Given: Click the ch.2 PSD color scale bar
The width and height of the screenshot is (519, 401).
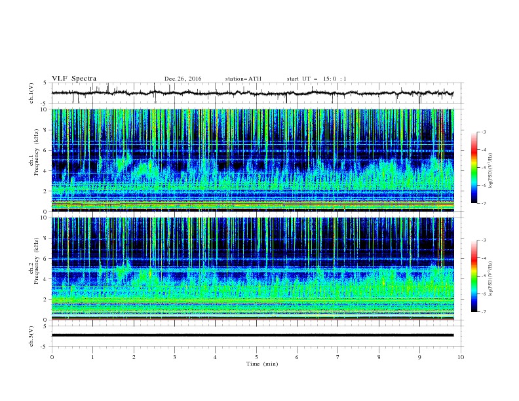Looking at the screenshot, I should [474, 276].
